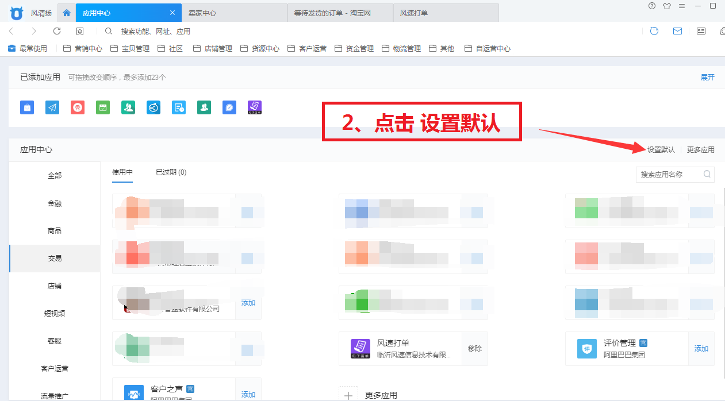Click the refresh page icon
The height and width of the screenshot is (401, 725).
pyautogui.click(x=57, y=31)
